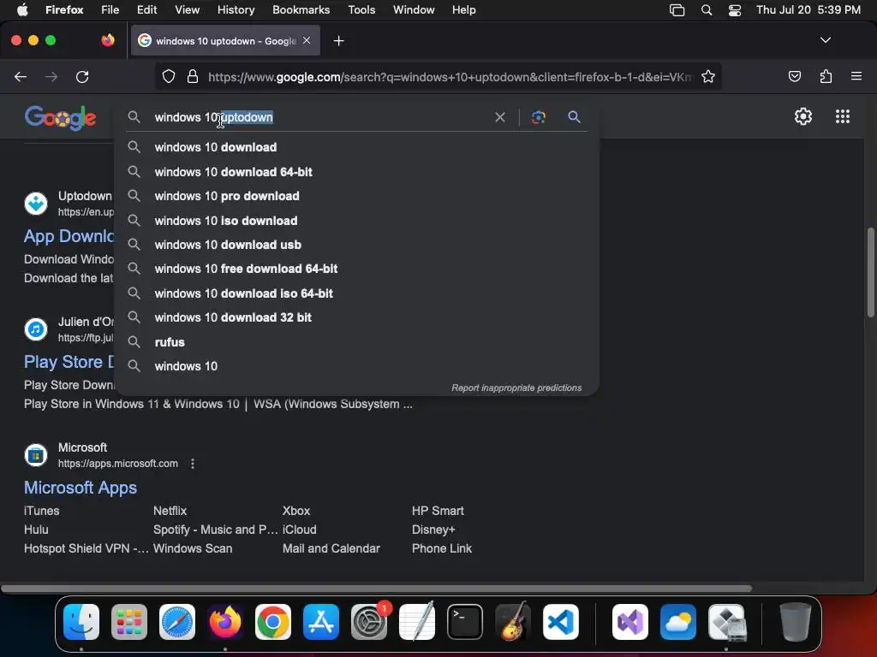Screen dimensions: 877x657
Task: Open the Weather app in the Dock
Action: 678,622
